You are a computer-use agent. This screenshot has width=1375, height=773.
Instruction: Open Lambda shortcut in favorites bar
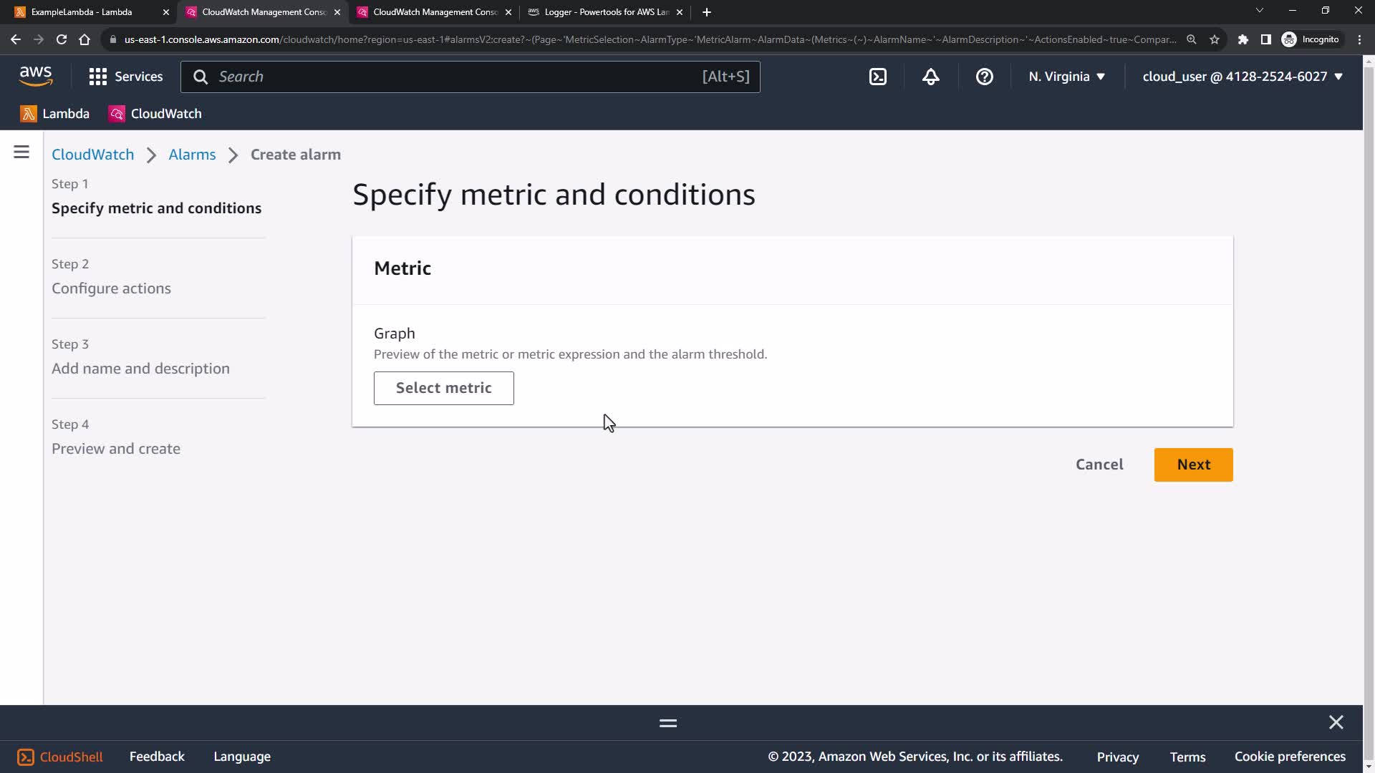[x=55, y=114]
